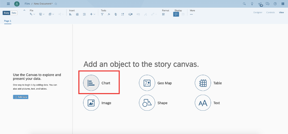Open the help question mark icon
This screenshot has height=134, width=288.
[275, 4]
